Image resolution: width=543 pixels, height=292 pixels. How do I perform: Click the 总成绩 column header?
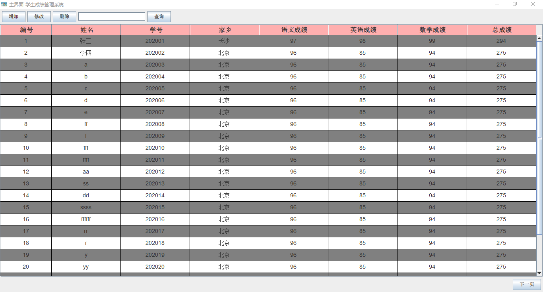click(501, 29)
